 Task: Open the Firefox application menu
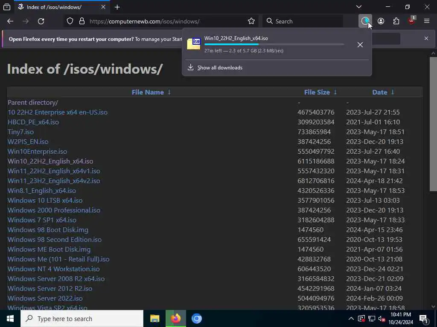point(427,21)
